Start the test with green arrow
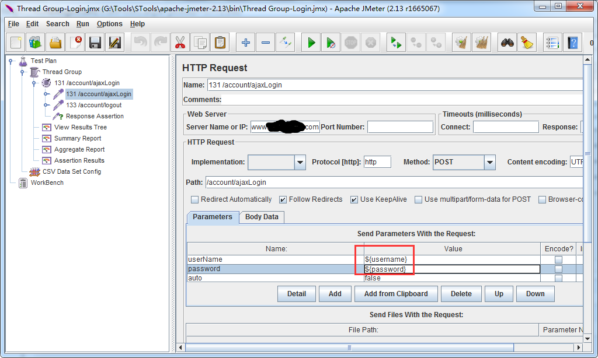The width and height of the screenshot is (598, 358). tap(311, 43)
